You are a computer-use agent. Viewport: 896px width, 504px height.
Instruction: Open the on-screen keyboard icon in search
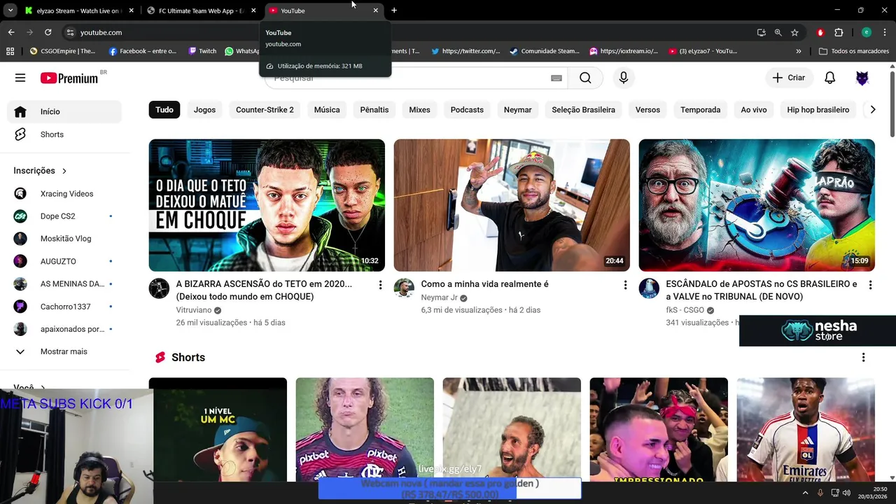[x=556, y=78]
